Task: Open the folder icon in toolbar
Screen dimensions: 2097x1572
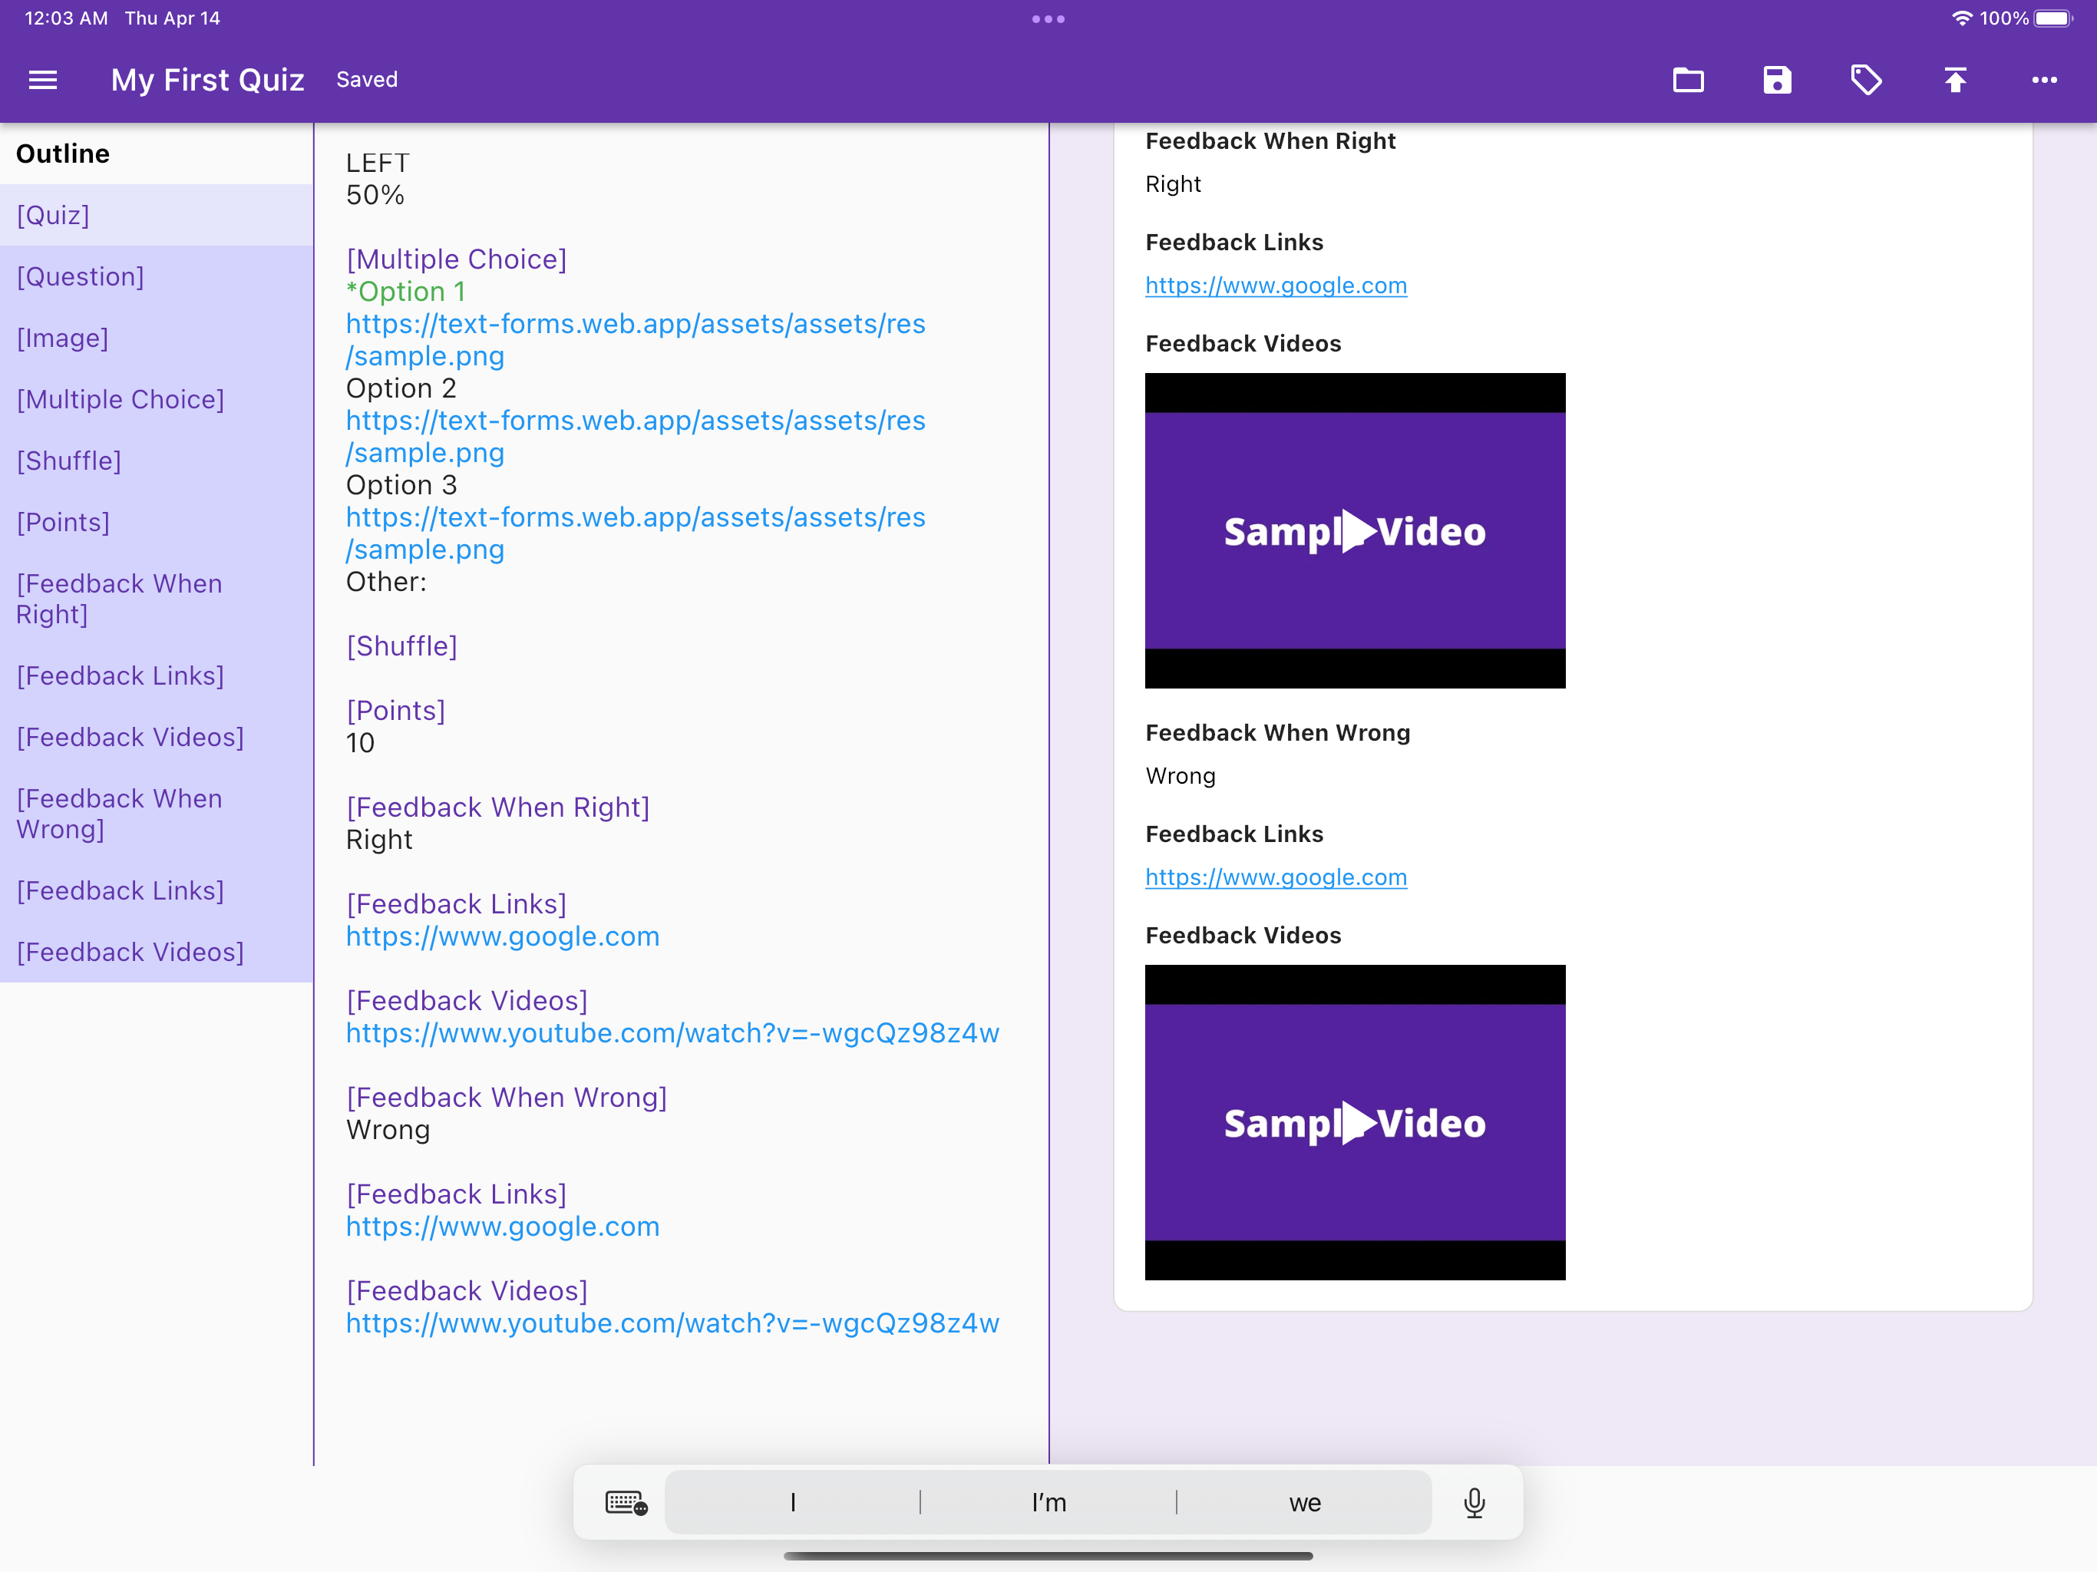Action: 1687,80
